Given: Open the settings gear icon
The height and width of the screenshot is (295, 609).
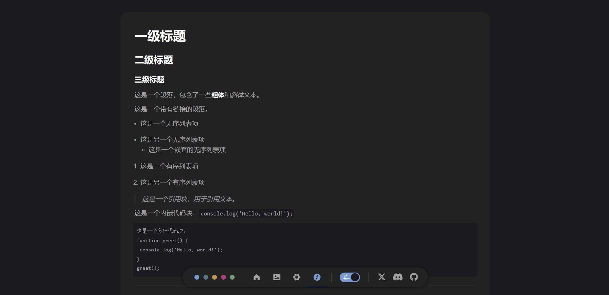Looking at the screenshot, I should pyautogui.click(x=297, y=277).
